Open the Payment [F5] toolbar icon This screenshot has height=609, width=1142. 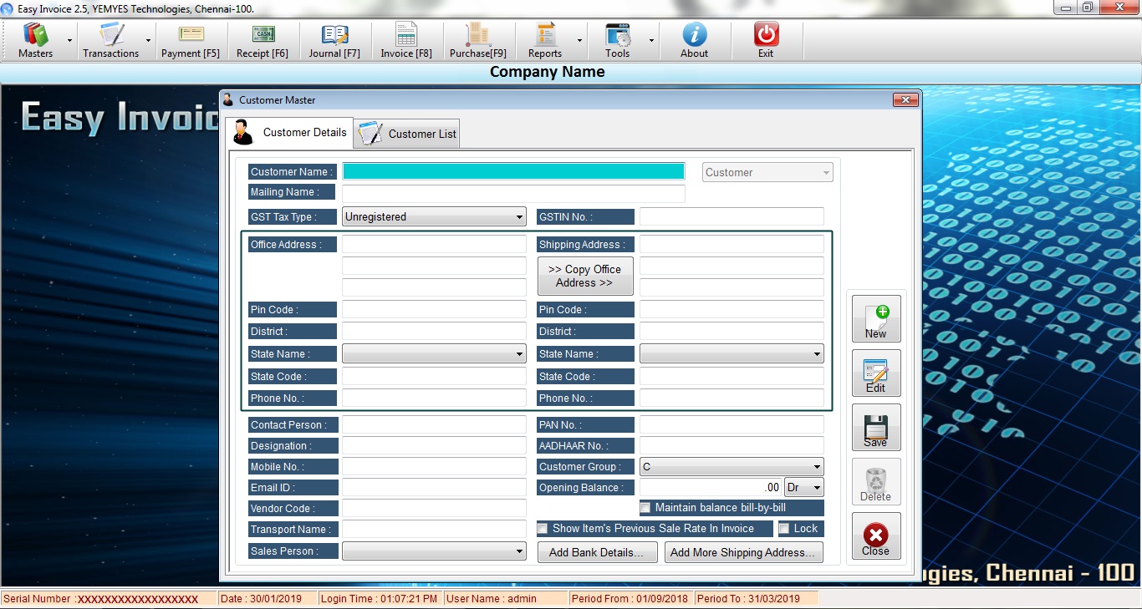191,40
